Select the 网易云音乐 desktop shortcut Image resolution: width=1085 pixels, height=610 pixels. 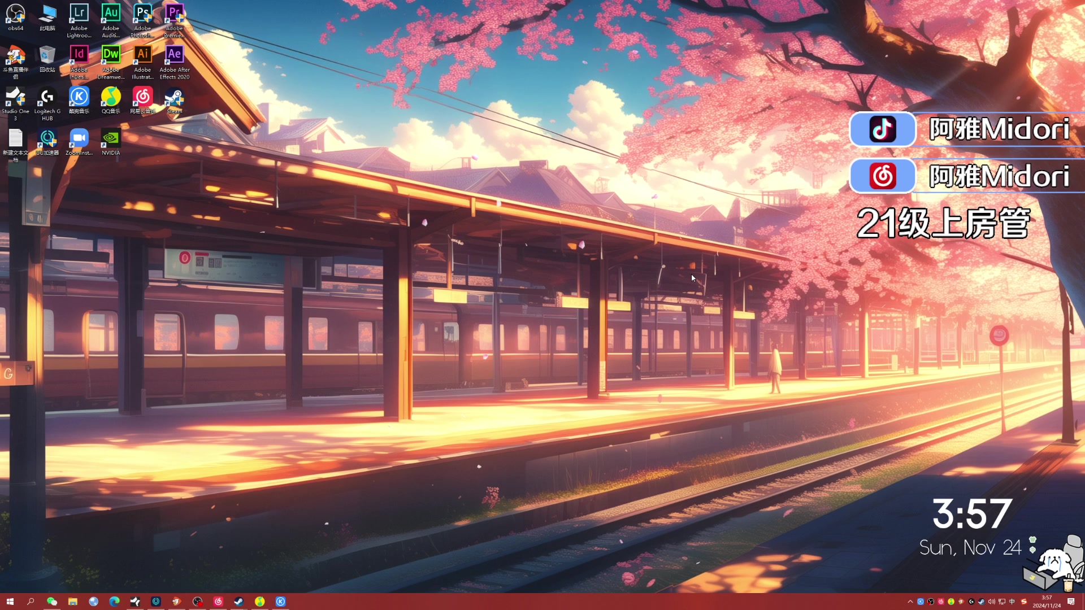(x=142, y=101)
